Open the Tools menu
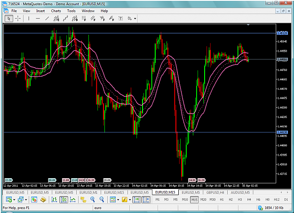Image resolution: width=294 pixels, height=213 pixels. pyautogui.click(x=71, y=11)
